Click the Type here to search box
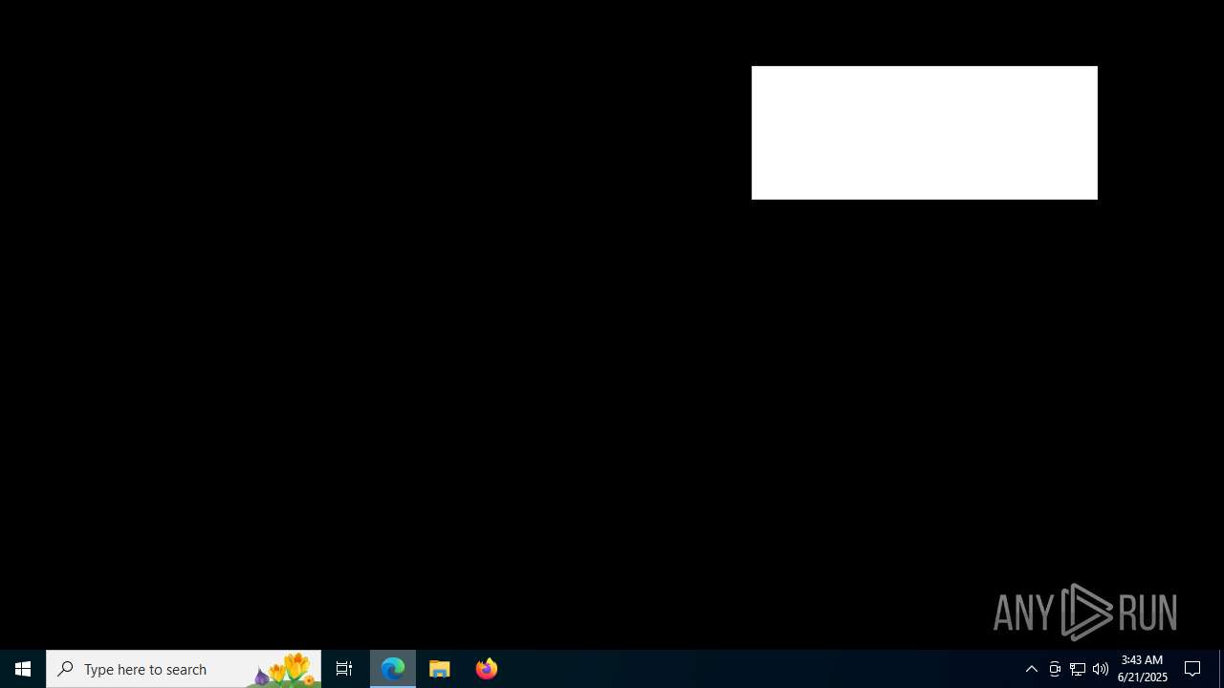Viewport: 1224px width, 688px height. (x=184, y=669)
